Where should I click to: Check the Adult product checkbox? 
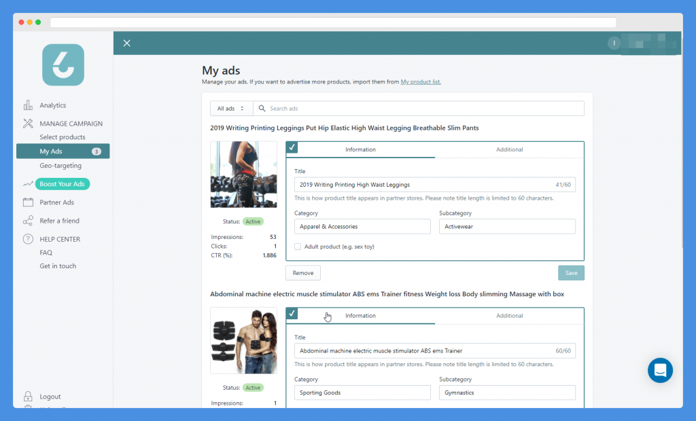298,246
